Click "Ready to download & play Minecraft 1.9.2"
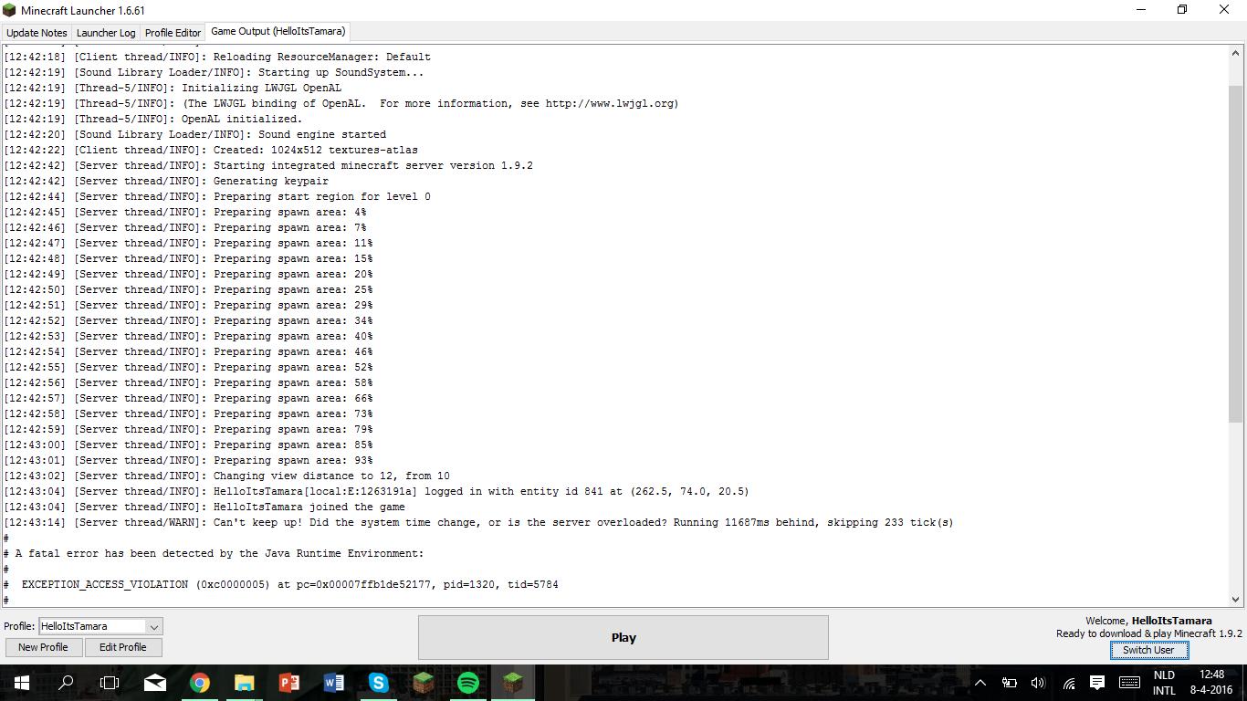The height and width of the screenshot is (701, 1247). click(x=1149, y=633)
